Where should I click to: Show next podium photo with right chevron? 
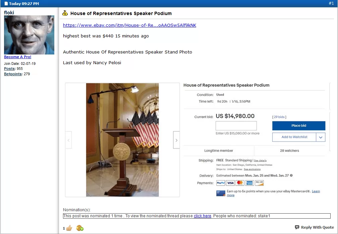click(x=176, y=140)
